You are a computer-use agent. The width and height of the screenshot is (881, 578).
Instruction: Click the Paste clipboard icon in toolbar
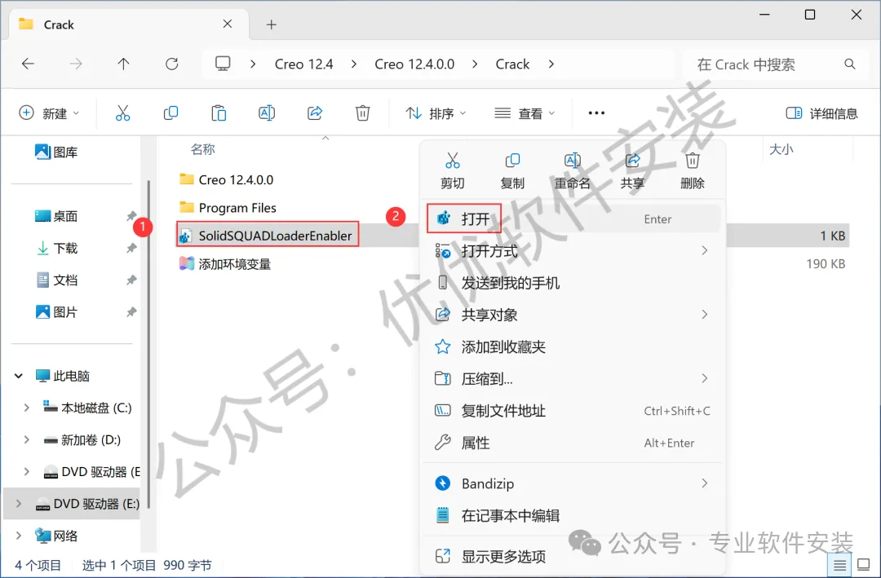point(219,113)
